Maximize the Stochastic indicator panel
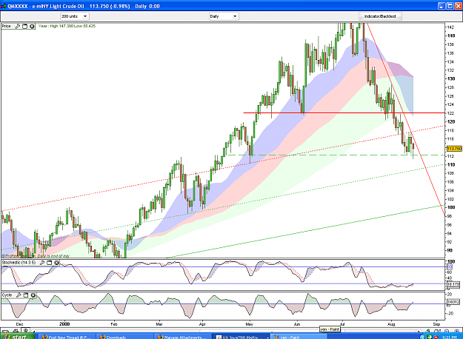Screen dimensions: 463x339 click(x=50, y=263)
